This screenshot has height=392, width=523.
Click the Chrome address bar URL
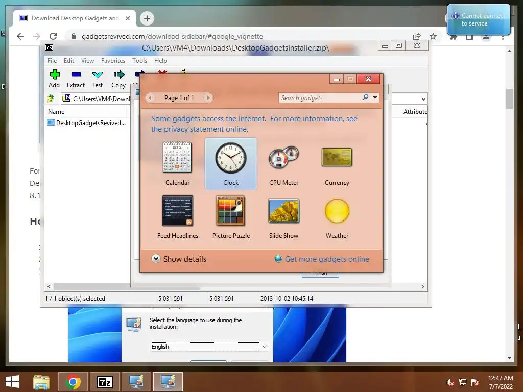tap(172, 36)
